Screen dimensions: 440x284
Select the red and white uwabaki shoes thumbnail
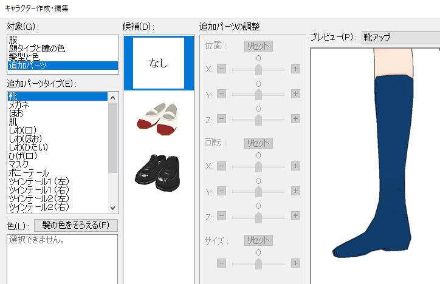pyautogui.click(x=157, y=119)
